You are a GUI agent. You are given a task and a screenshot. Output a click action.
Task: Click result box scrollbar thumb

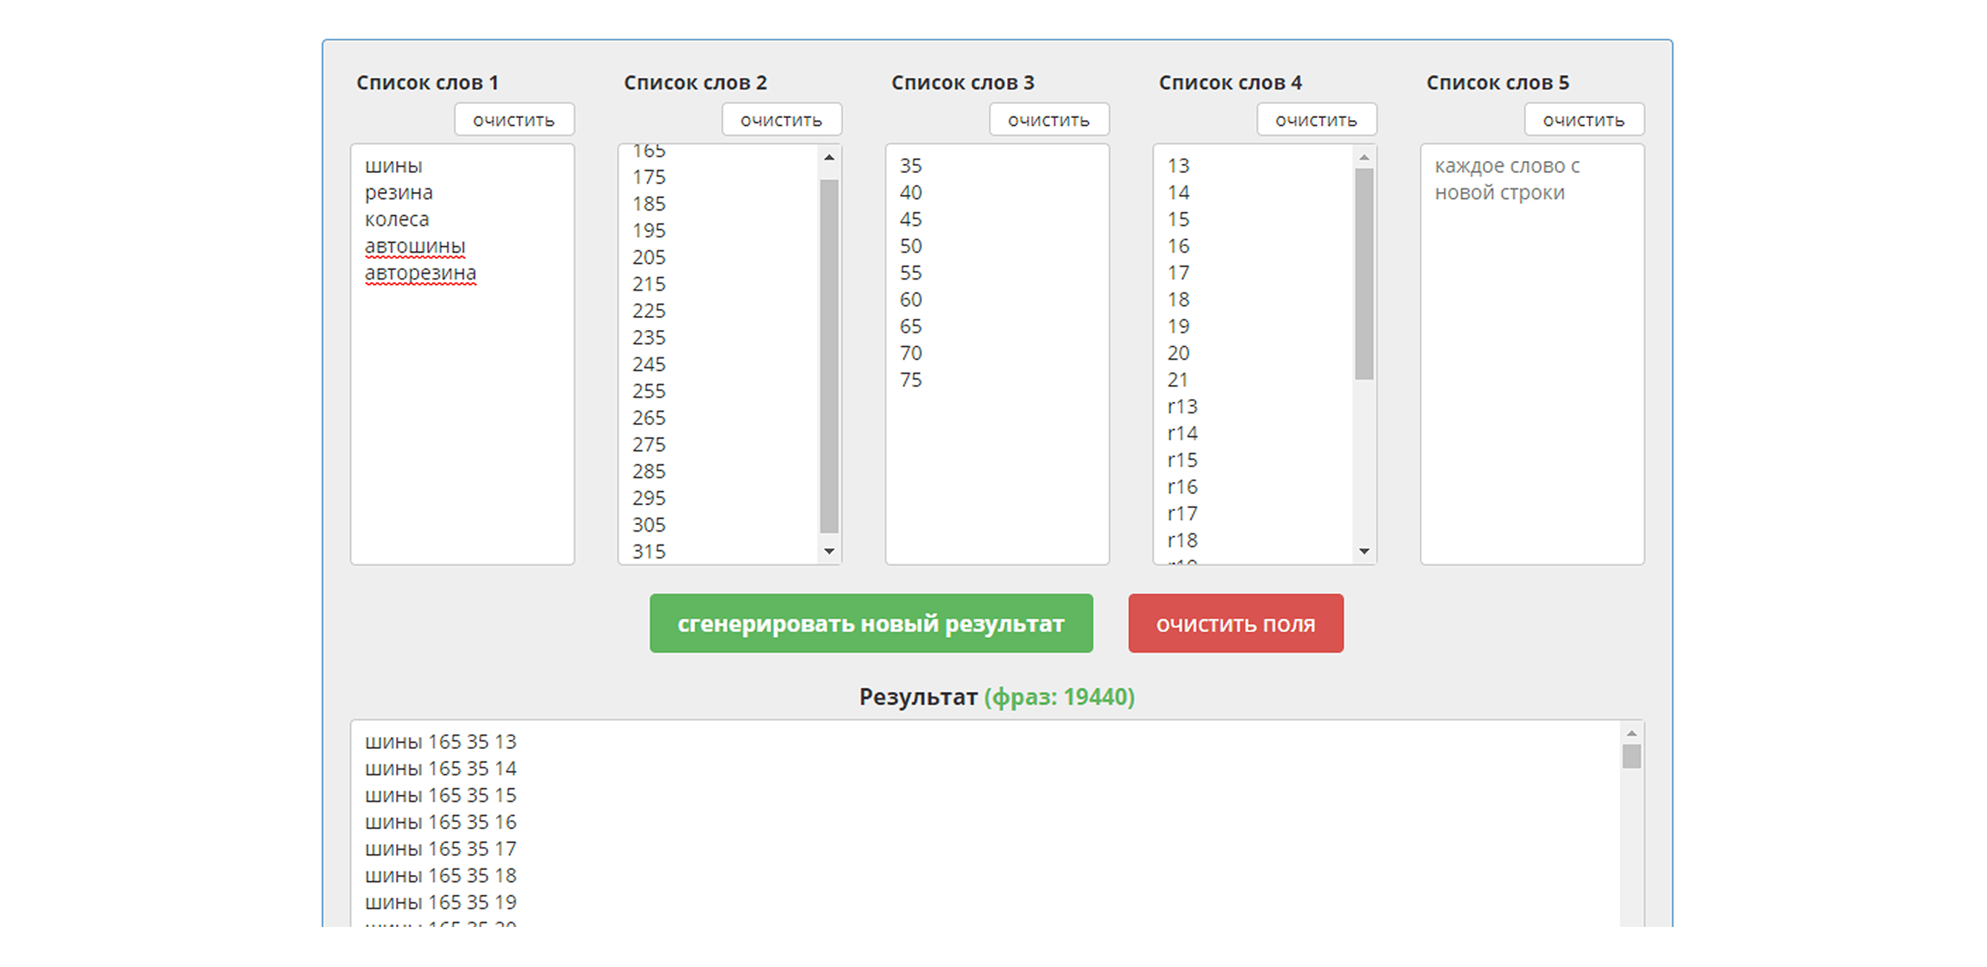coord(1630,756)
